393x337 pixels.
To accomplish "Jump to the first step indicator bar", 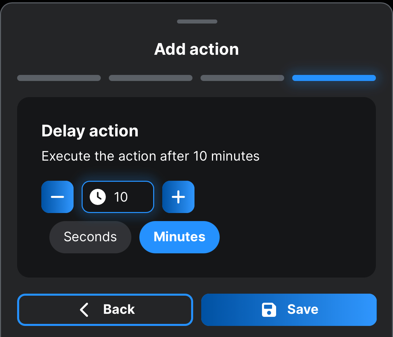I will point(59,78).
